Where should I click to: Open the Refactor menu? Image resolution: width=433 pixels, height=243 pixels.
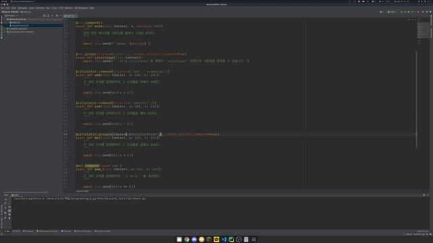tap(40, 8)
